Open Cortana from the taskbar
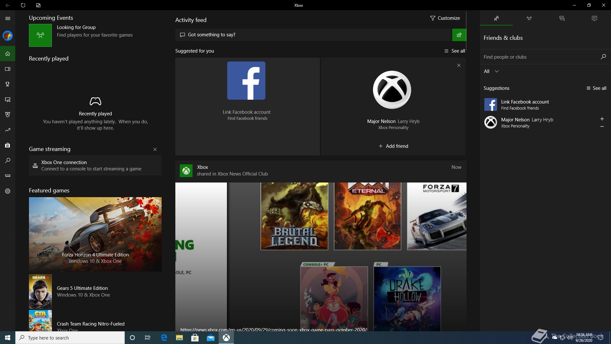The width and height of the screenshot is (611, 344). click(132, 338)
